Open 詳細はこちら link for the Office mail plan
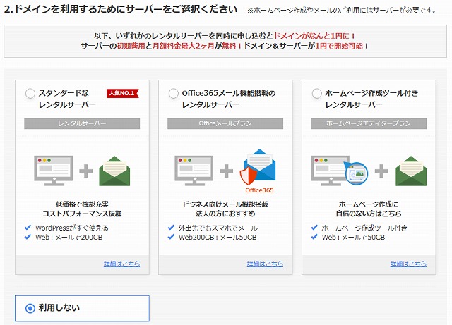 pos(265,264)
